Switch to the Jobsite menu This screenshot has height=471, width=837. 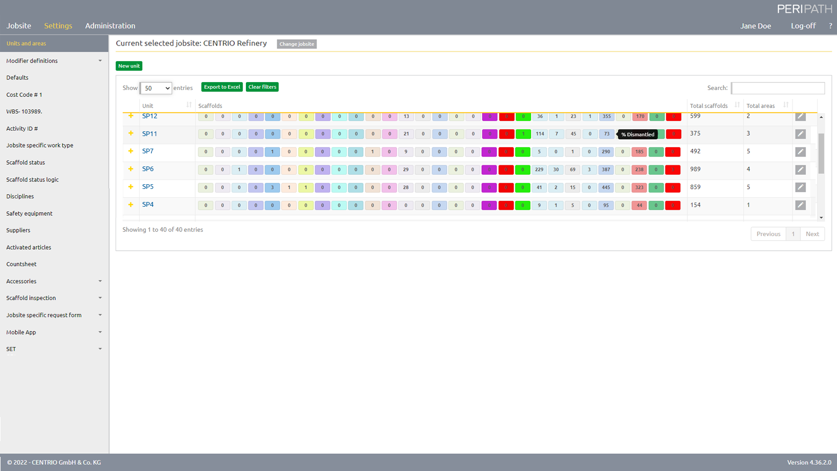[x=18, y=25]
